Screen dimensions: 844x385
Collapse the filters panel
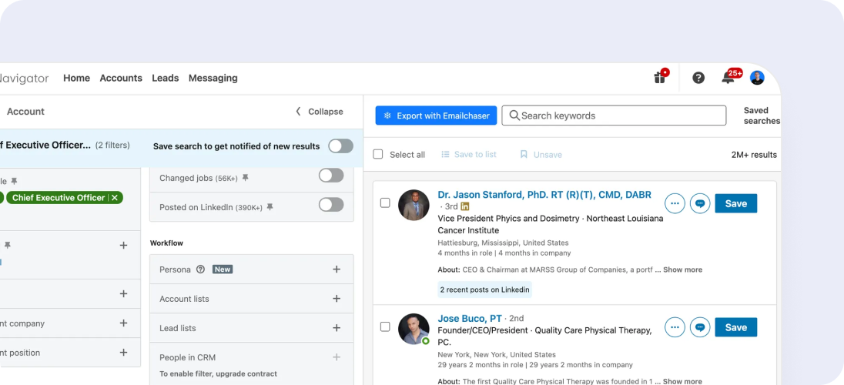[319, 112]
